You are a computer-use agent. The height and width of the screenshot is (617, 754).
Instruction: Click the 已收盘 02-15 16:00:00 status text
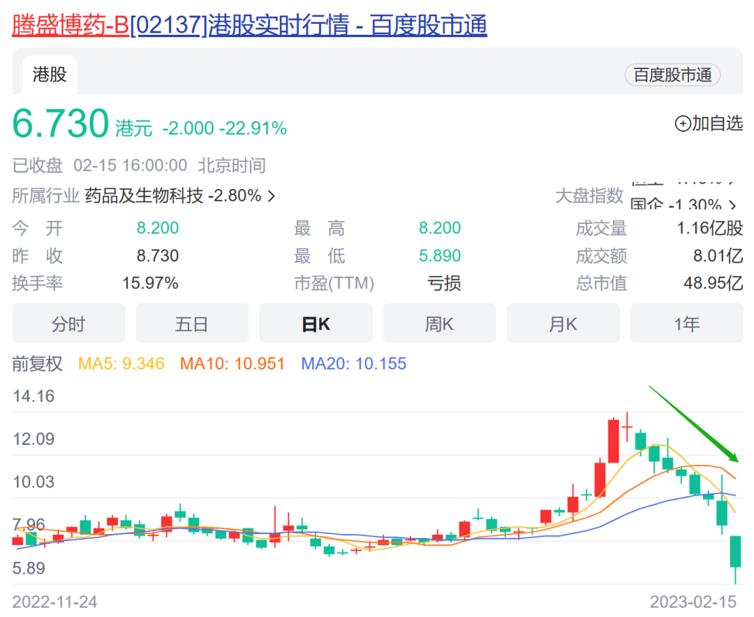click(x=100, y=165)
